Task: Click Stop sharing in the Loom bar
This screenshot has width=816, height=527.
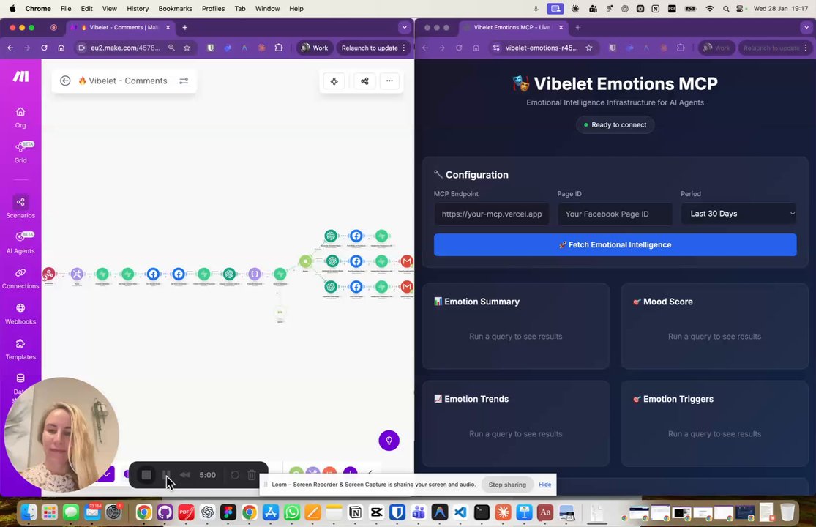Action: click(x=507, y=485)
